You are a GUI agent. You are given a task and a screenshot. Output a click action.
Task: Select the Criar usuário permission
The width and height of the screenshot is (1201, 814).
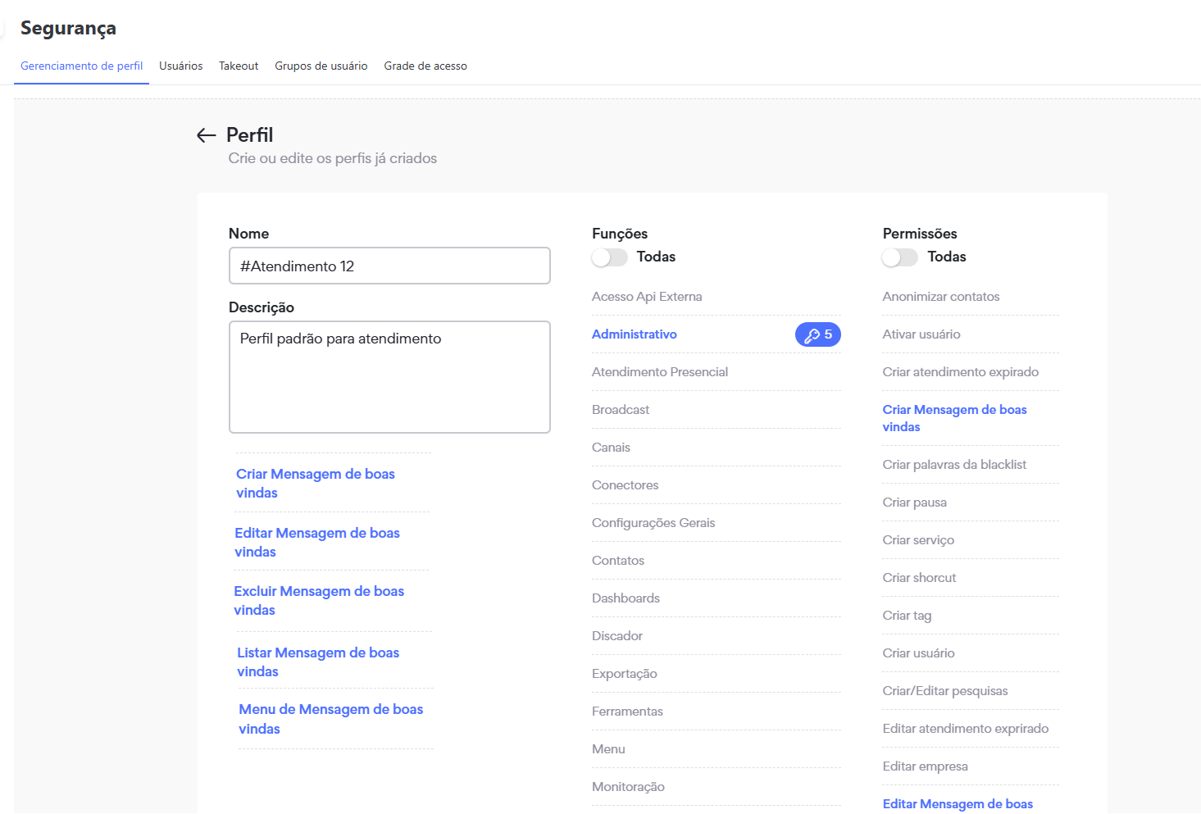click(918, 653)
